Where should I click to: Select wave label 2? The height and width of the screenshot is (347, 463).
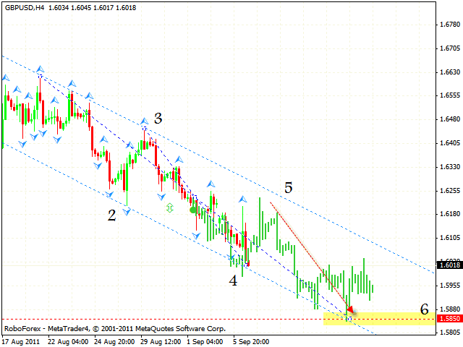(x=112, y=215)
